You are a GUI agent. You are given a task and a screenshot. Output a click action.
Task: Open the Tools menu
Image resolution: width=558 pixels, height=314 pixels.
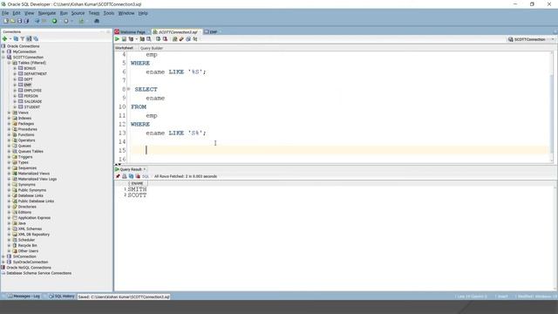coord(108,13)
